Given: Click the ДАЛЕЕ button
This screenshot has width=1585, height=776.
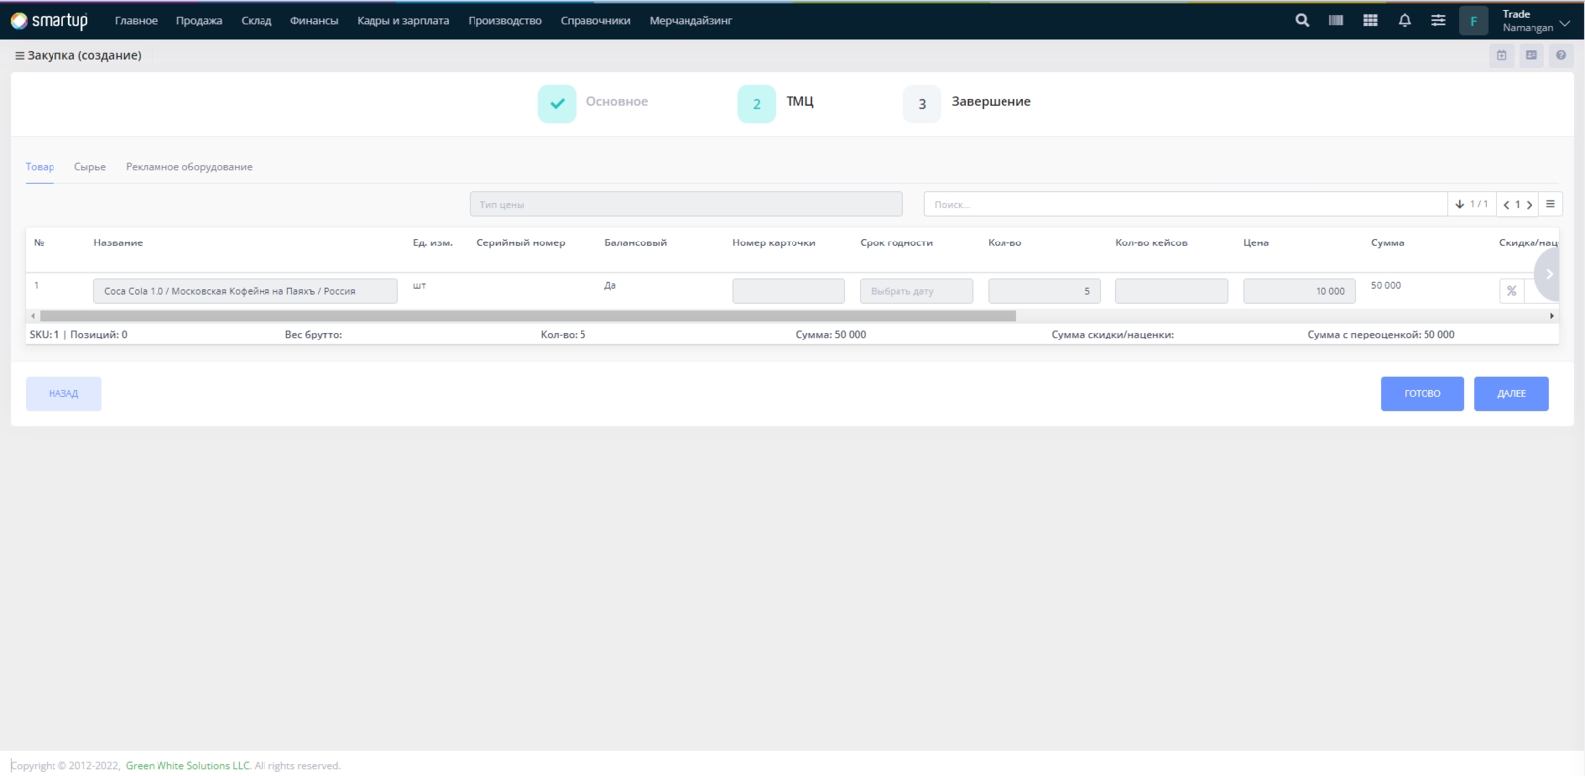Looking at the screenshot, I should click(1511, 394).
